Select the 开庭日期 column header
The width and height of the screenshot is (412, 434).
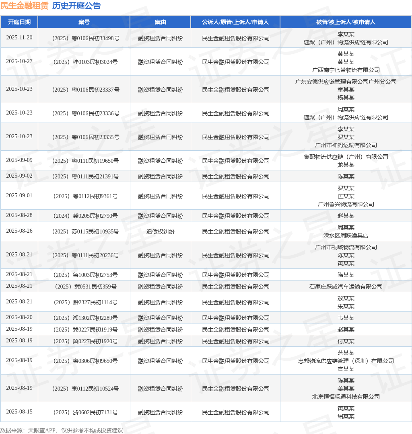click(19, 22)
